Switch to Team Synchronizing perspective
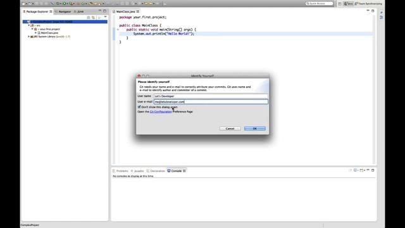The height and width of the screenshot is (228, 405). pos(368,4)
